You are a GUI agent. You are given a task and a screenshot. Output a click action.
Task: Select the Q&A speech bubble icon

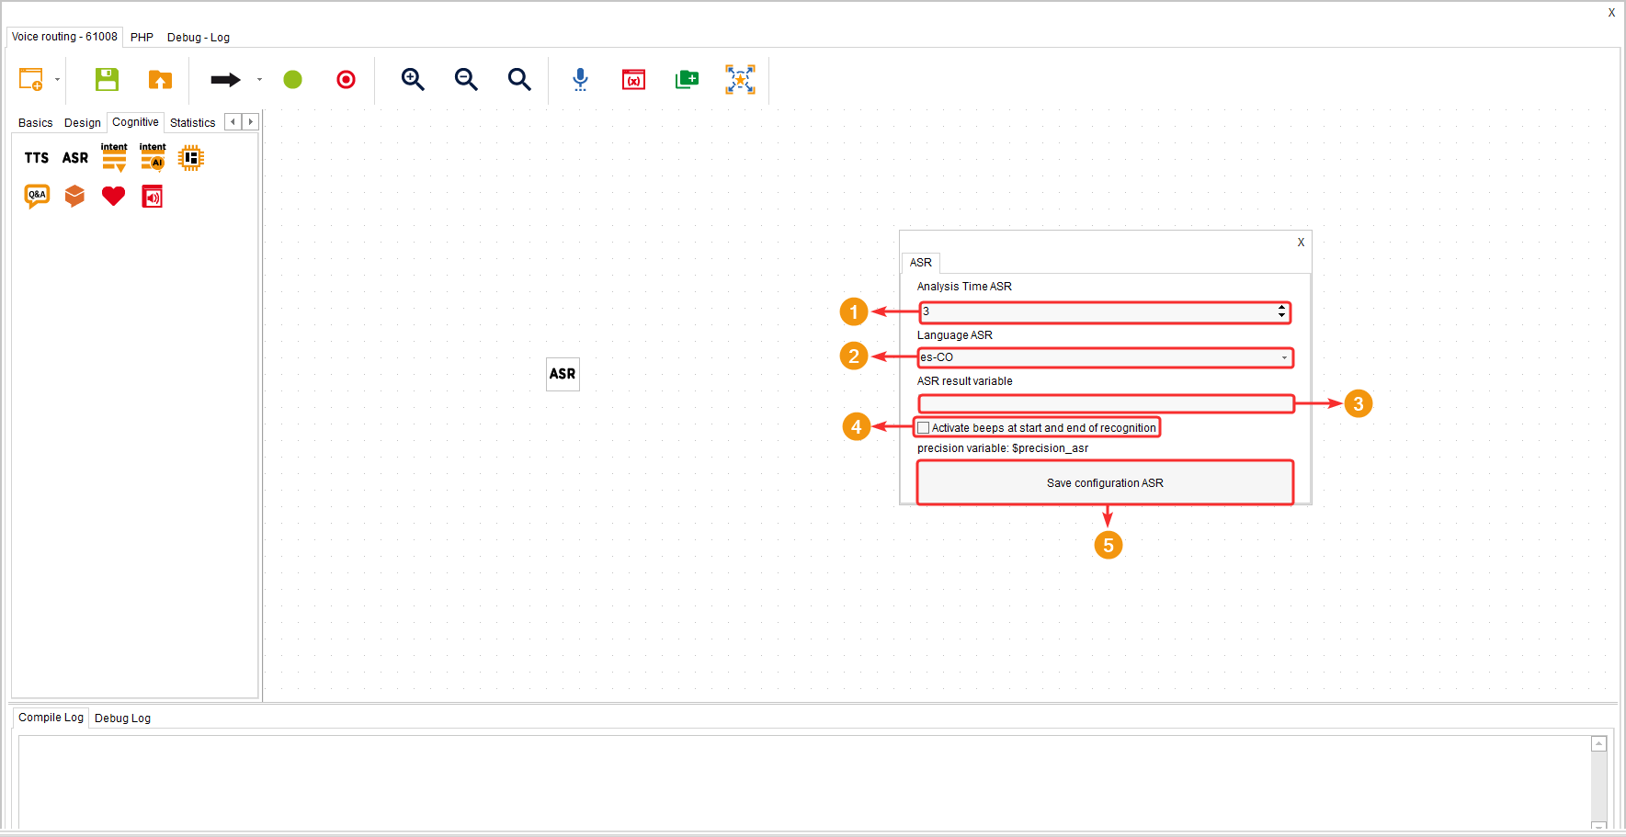click(37, 196)
